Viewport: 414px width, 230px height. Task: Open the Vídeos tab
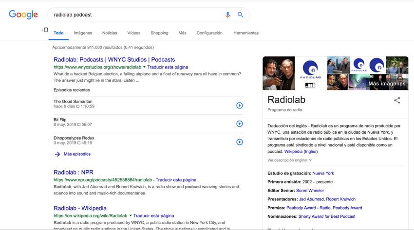tap(134, 33)
